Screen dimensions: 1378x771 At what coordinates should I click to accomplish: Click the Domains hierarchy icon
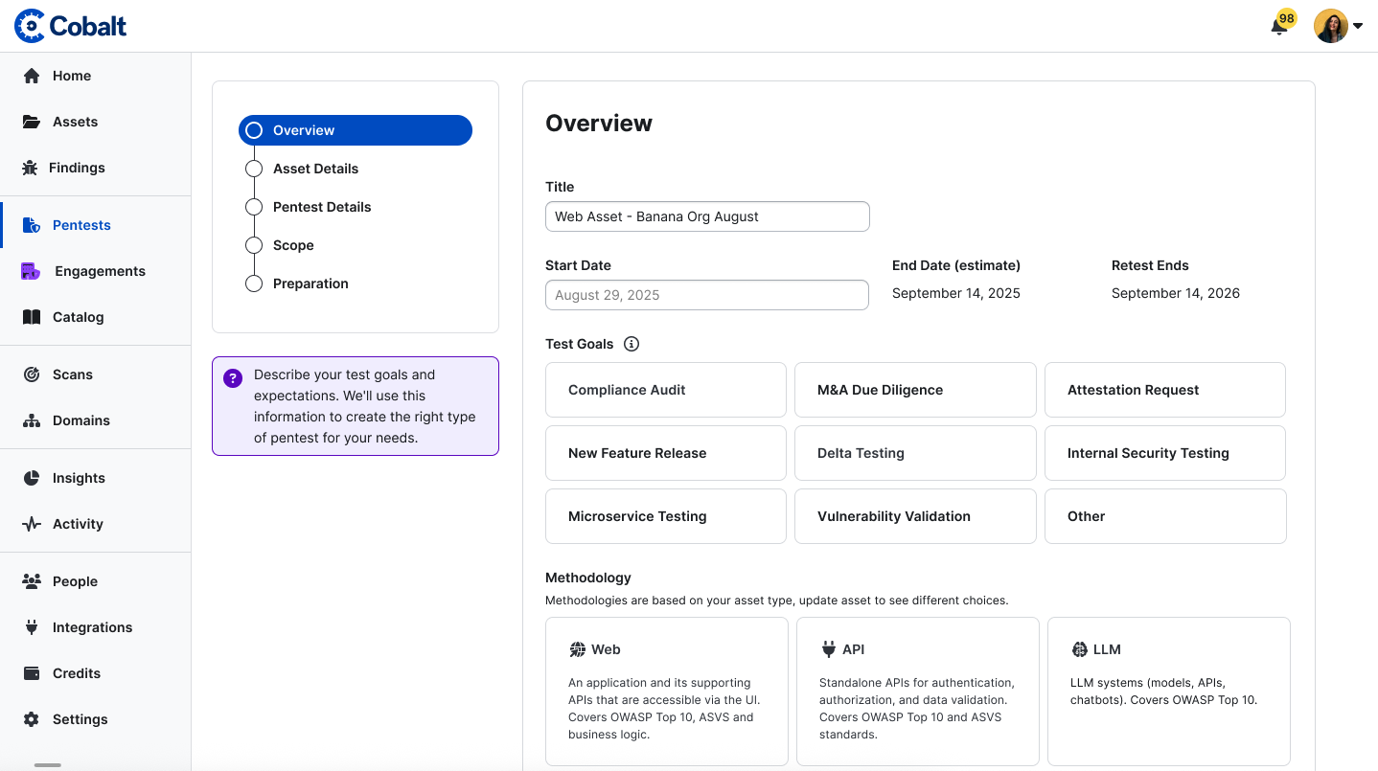32,420
